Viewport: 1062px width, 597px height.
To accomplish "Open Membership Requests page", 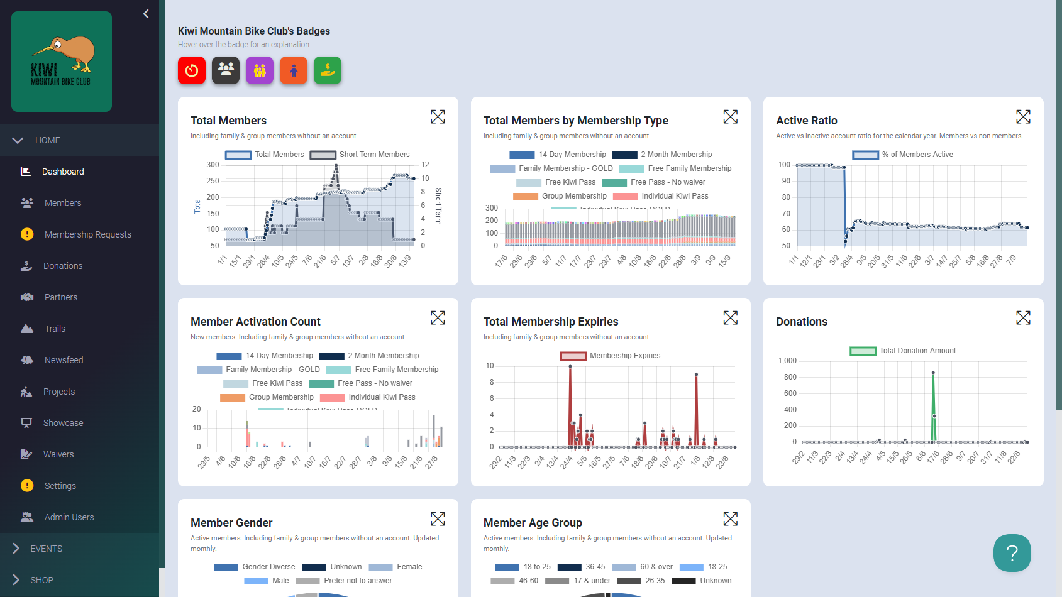I will [79, 234].
